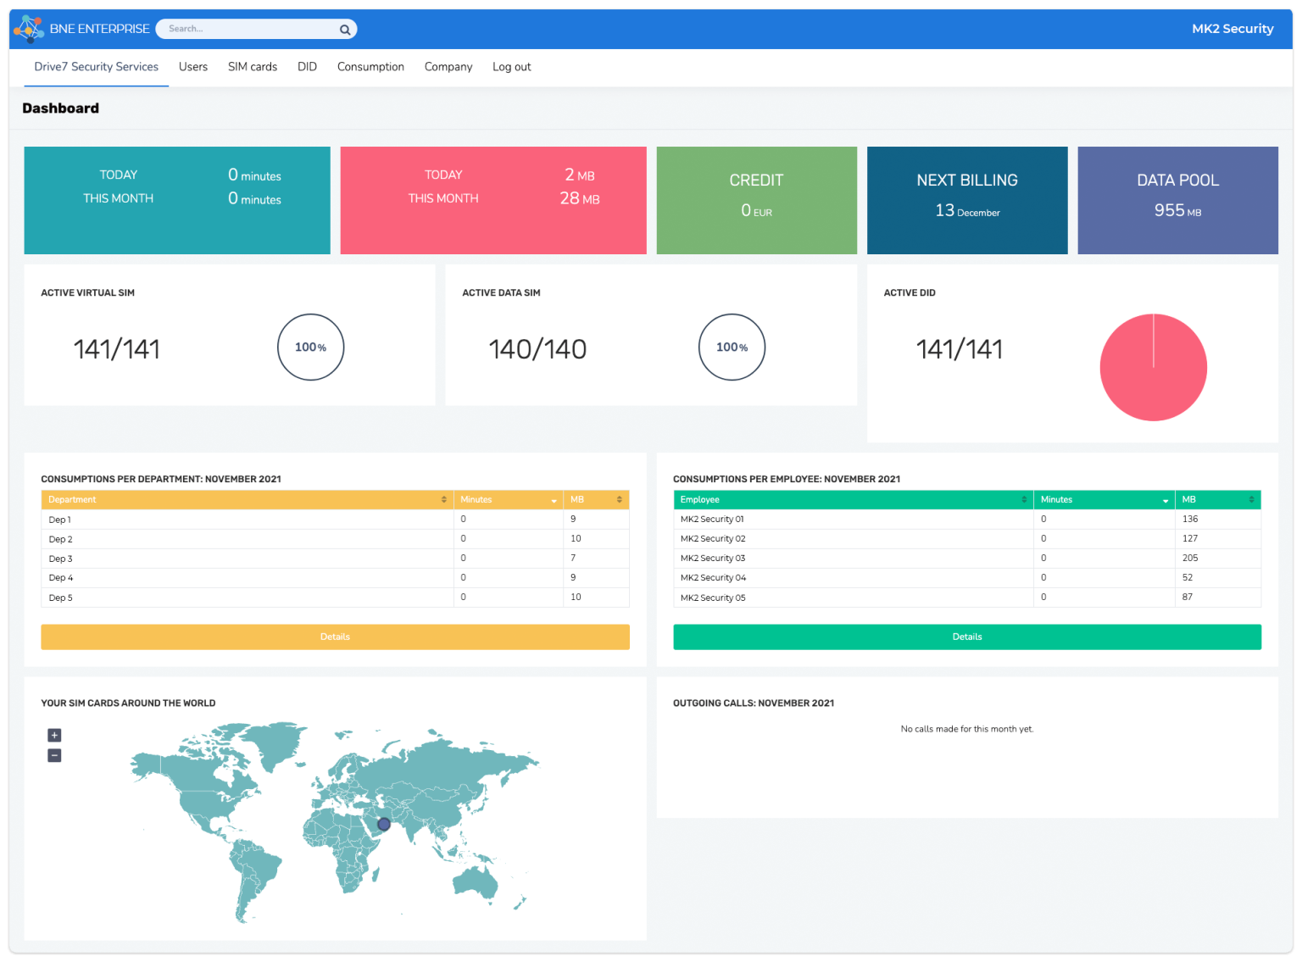Open the Consumption menu item
This screenshot has width=1302, height=962.
pos(370,67)
